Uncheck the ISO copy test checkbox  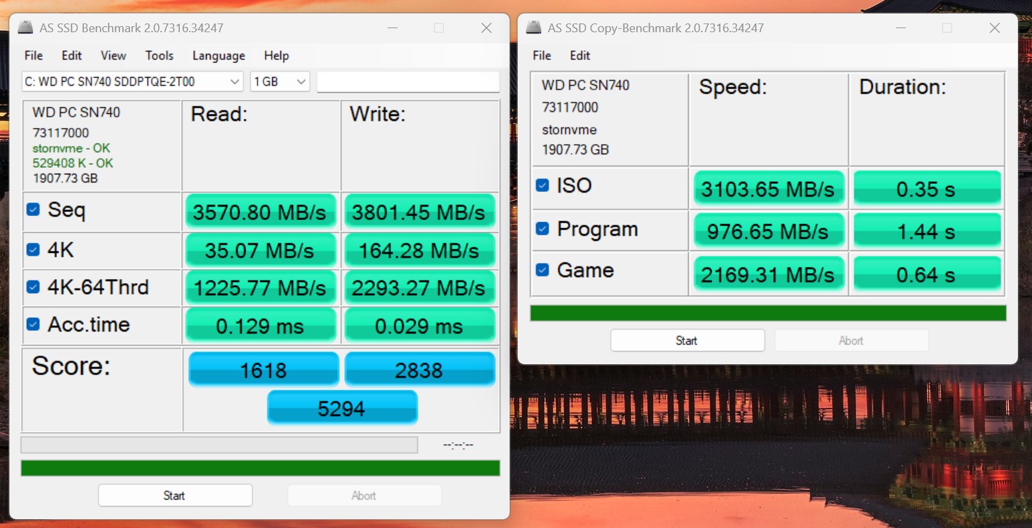click(x=542, y=185)
